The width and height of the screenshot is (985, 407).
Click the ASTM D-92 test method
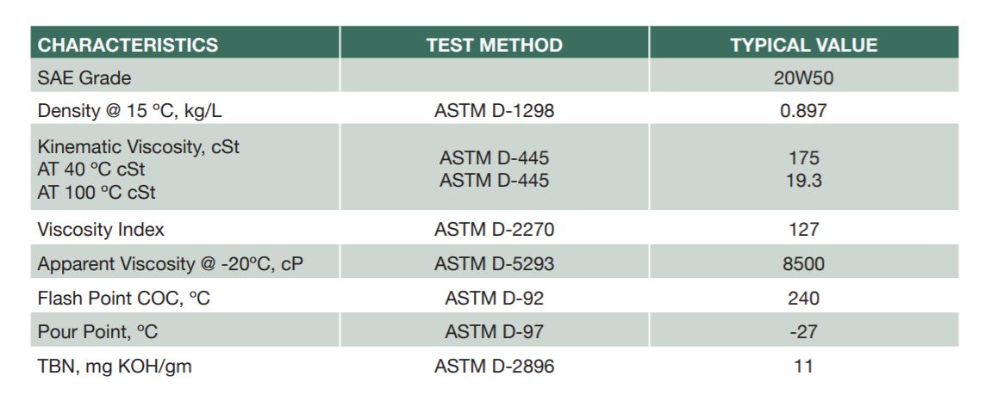click(495, 299)
